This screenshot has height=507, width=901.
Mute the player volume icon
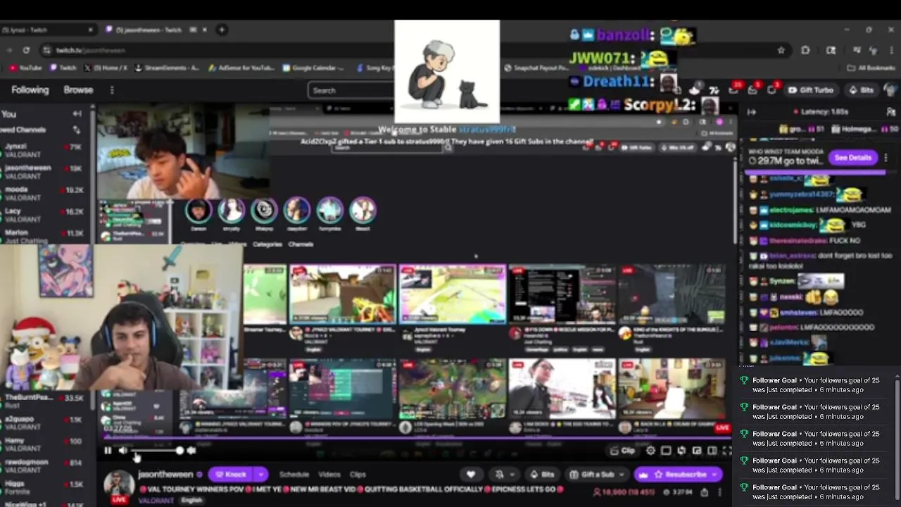(123, 451)
